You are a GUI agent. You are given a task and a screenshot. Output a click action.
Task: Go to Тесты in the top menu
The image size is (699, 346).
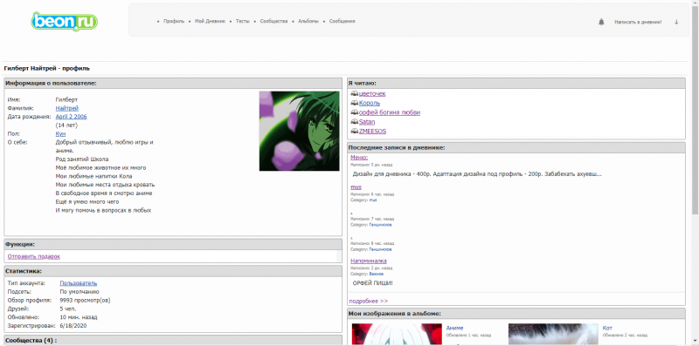243,21
